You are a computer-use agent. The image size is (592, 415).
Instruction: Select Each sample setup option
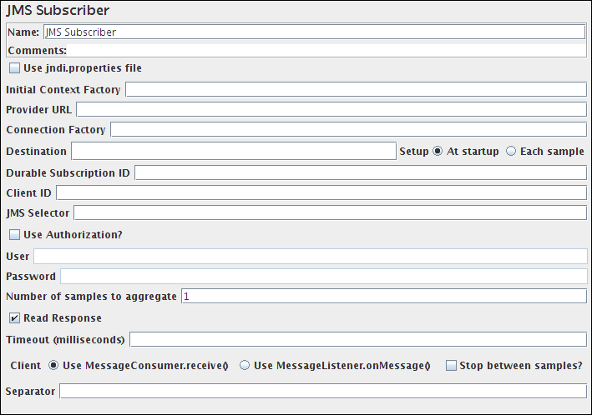[511, 152]
